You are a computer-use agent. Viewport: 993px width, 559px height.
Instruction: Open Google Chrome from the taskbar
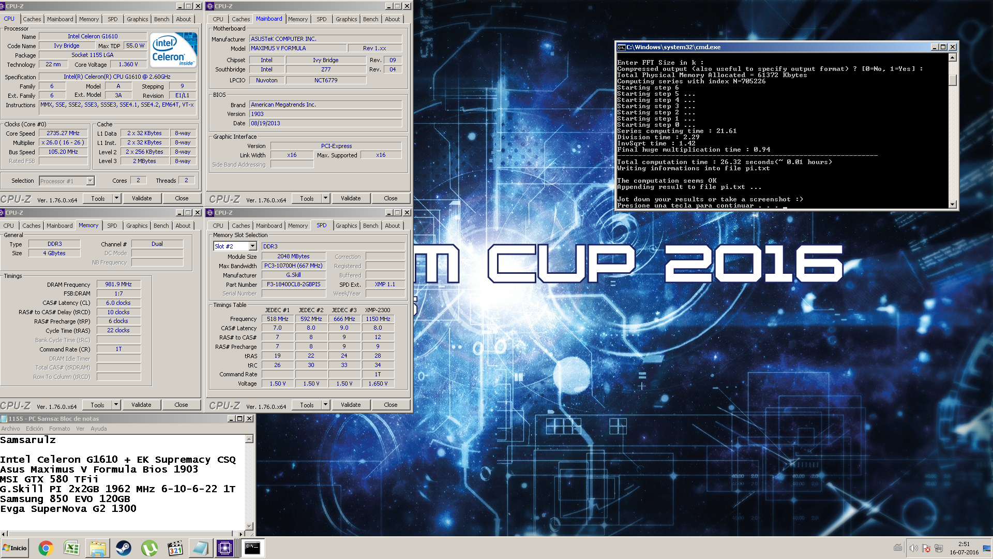[46, 548]
